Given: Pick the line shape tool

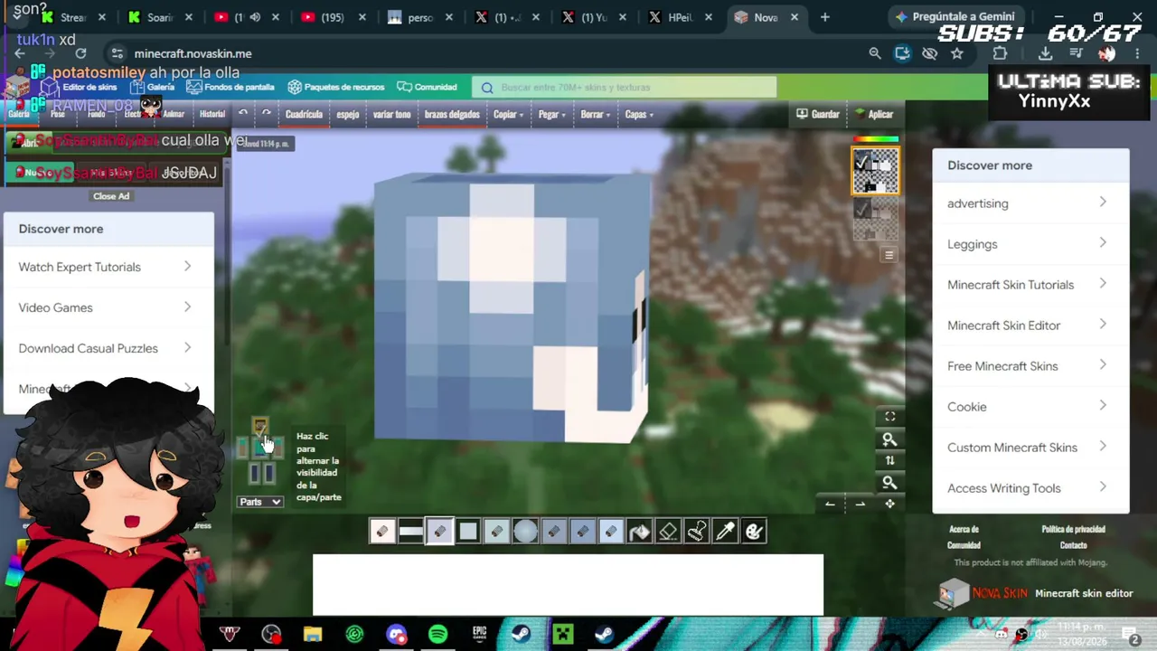Looking at the screenshot, I should (x=410, y=532).
